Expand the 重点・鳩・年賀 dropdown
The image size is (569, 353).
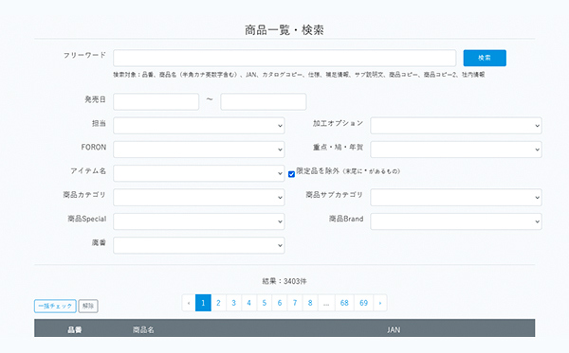click(456, 150)
